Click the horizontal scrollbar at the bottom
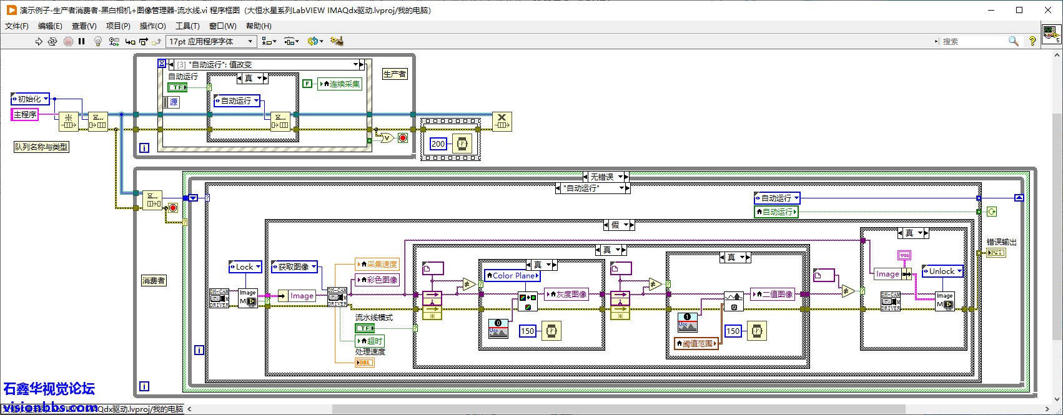 pyautogui.click(x=562, y=409)
